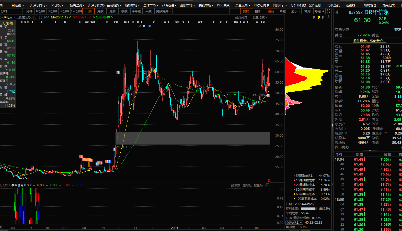The image size is (402, 231).
Task: Open 板块监测 menu
Action: 77,5
